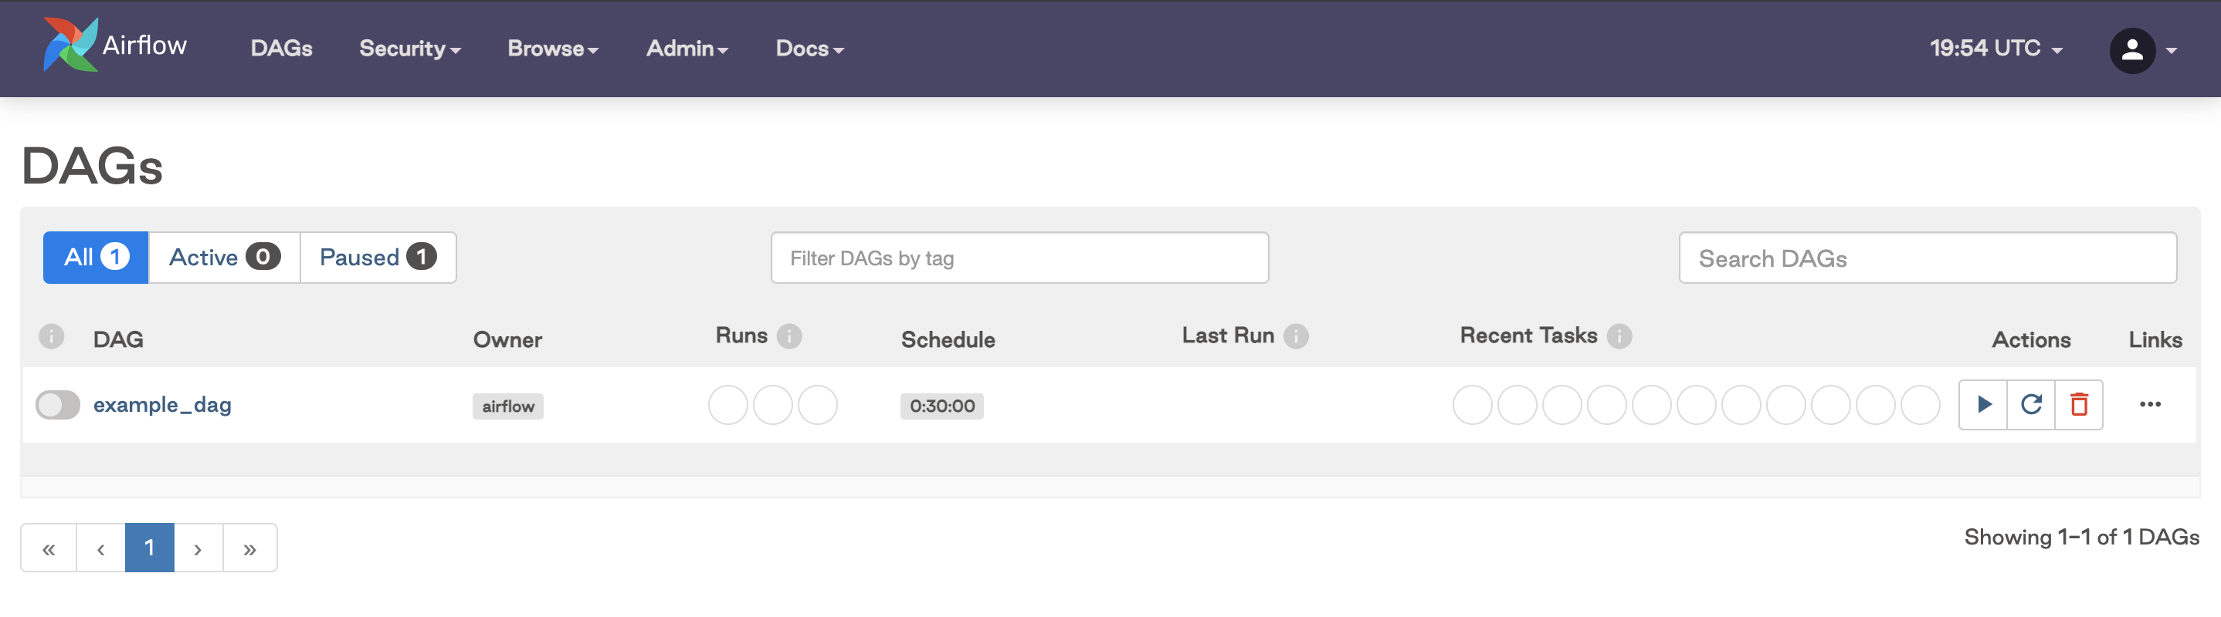Viewport: 2221px width, 617px height.
Task: Click the DAGs menu item
Action: click(280, 49)
